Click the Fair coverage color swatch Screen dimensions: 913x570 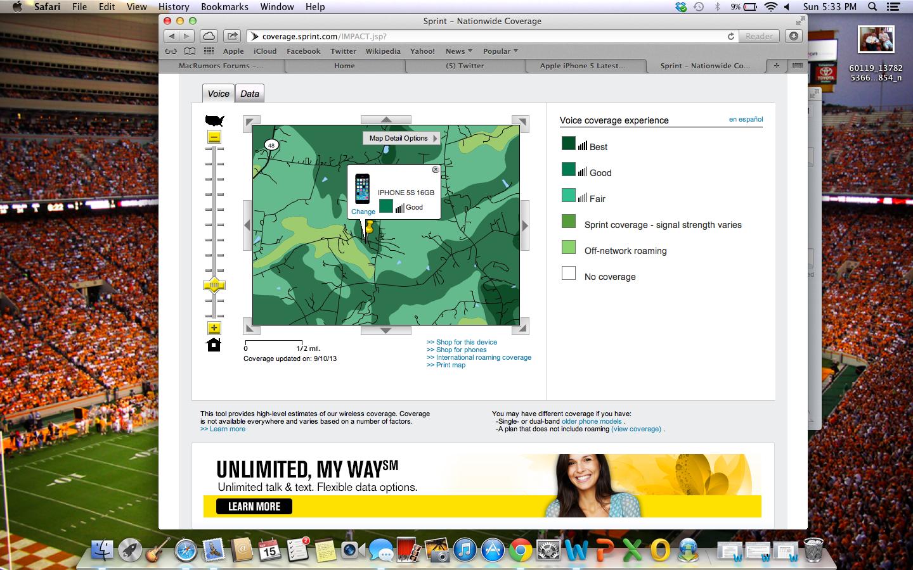pyautogui.click(x=568, y=195)
